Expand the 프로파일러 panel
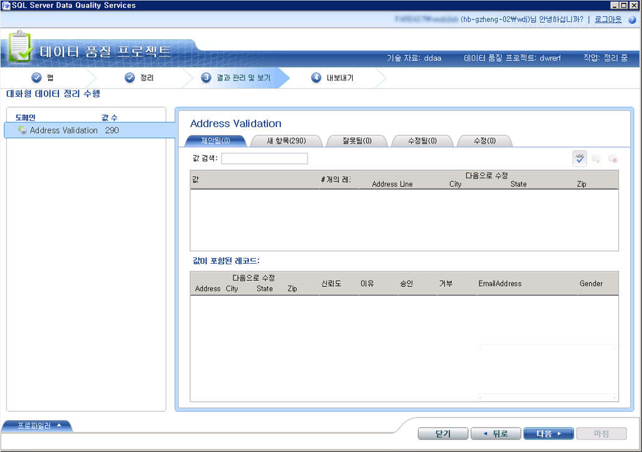 click(x=37, y=426)
